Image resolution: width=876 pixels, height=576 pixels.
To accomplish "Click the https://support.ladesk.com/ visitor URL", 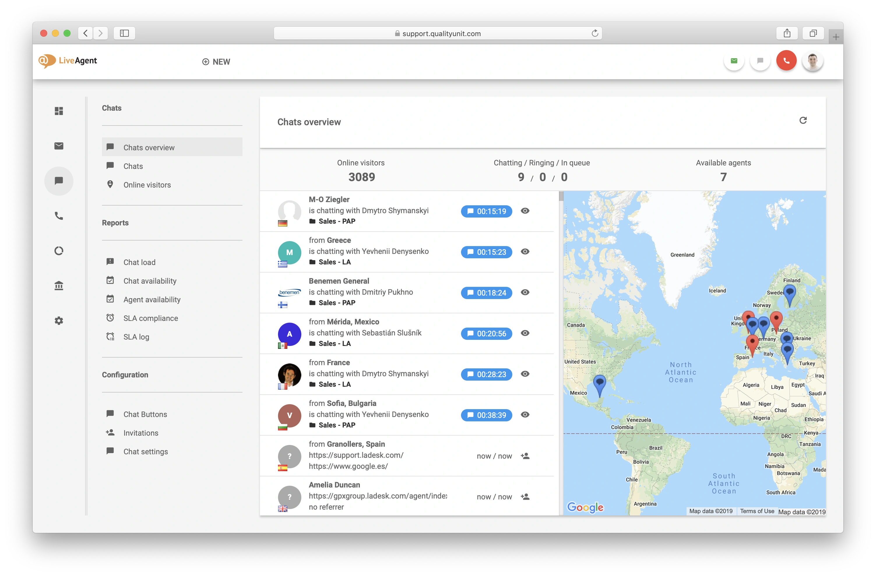I will [x=356, y=455].
